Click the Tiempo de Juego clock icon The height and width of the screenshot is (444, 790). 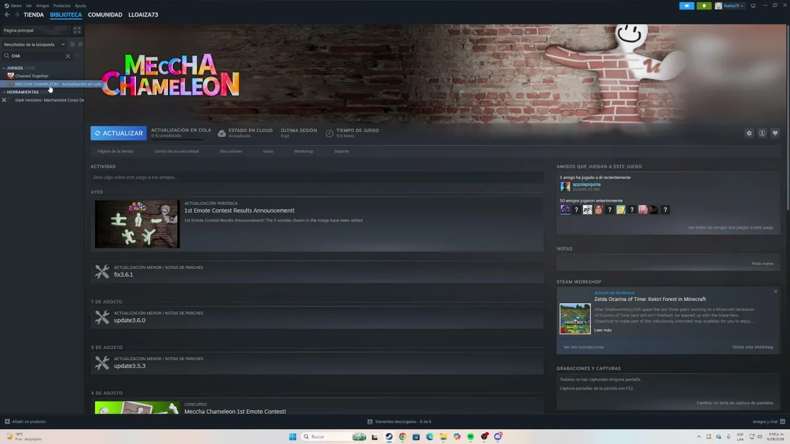click(x=330, y=133)
